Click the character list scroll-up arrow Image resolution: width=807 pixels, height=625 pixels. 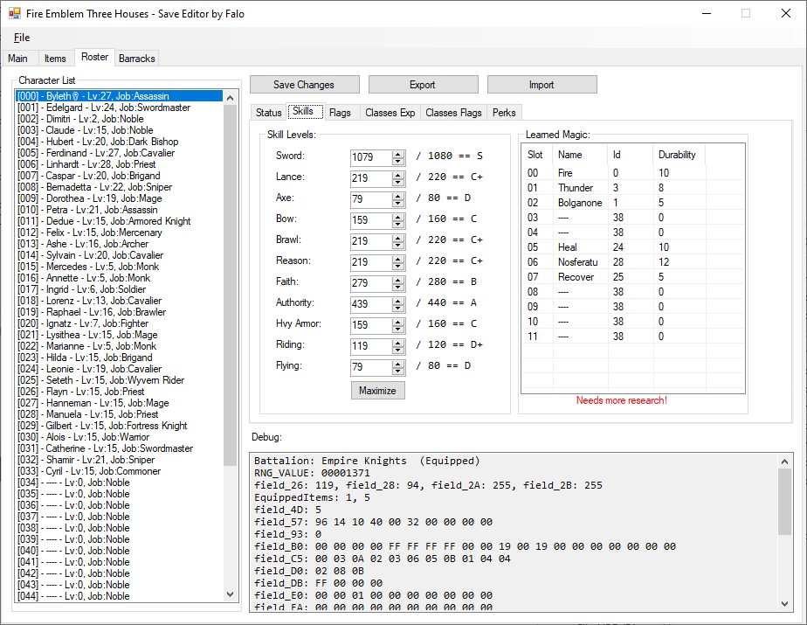pos(230,97)
